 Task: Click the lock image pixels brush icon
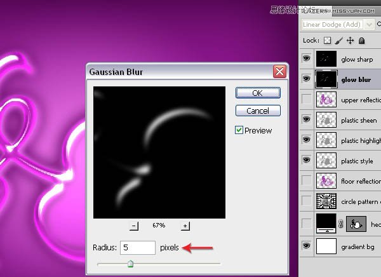click(x=339, y=41)
